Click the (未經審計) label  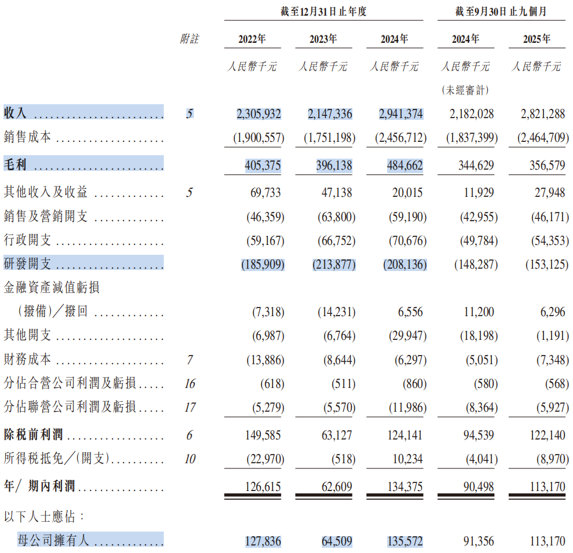click(465, 90)
